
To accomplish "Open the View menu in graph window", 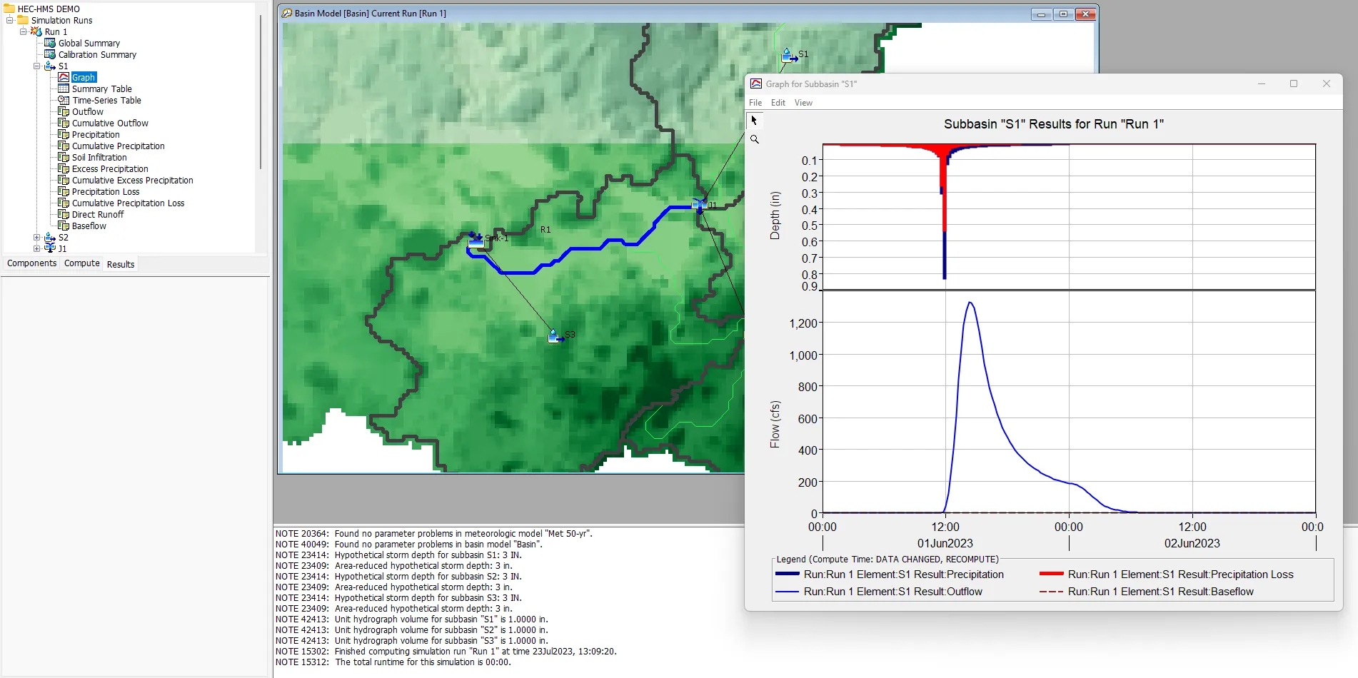I will [x=803, y=103].
